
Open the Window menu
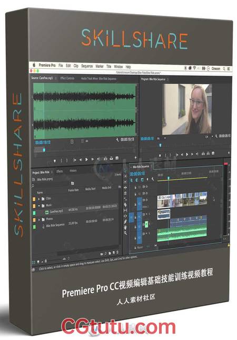tap(118, 67)
